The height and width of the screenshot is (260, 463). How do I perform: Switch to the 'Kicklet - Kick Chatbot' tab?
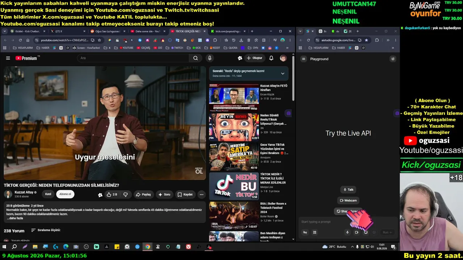coord(27,31)
